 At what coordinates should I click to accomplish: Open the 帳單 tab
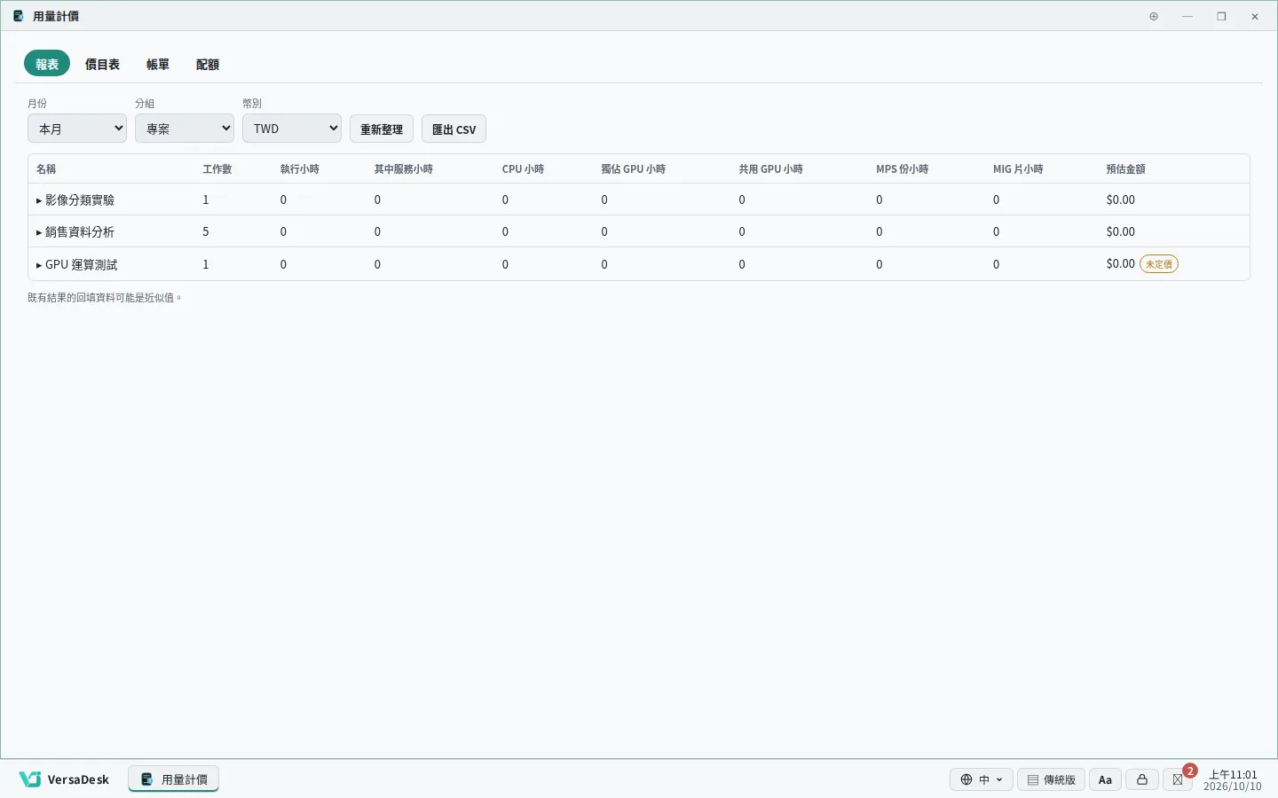158,64
